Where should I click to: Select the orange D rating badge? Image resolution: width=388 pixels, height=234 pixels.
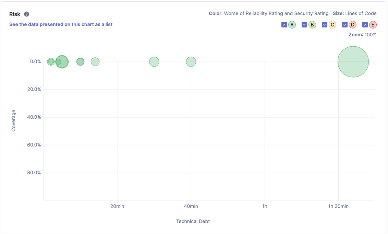[x=353, y=25]
